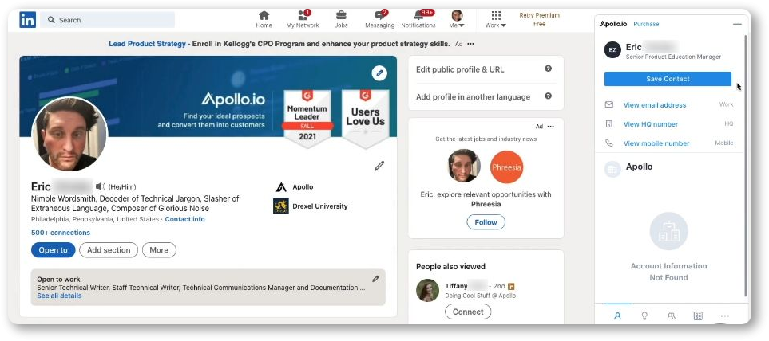This screenshot has width=769, height=341.
Task: Expand the Me dropdown menu
Action: pyautogui.click(x=457, y=19)
